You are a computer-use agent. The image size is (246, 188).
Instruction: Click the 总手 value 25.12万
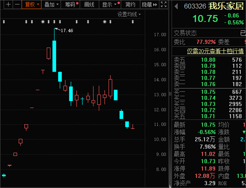click(x=205, y=139)
